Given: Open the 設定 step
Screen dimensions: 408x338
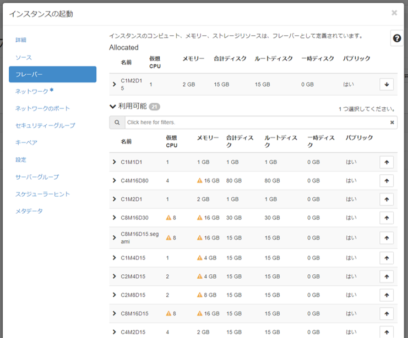Looking at the screenshot, I should [21, 160].
